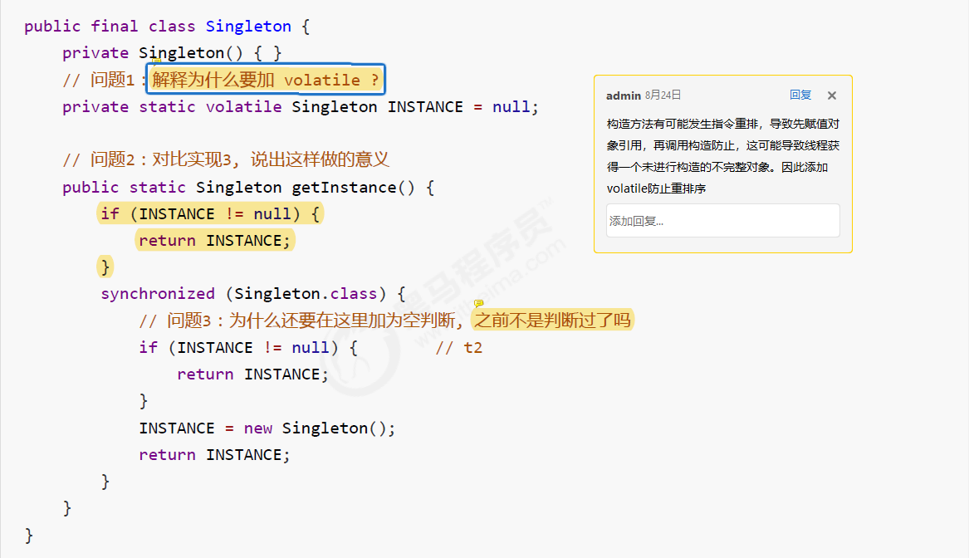Click highlighted line if (INSTANCE != null) {
Image resolution: width=969 pixels, height=558 pixels.
tap(210, 213)
